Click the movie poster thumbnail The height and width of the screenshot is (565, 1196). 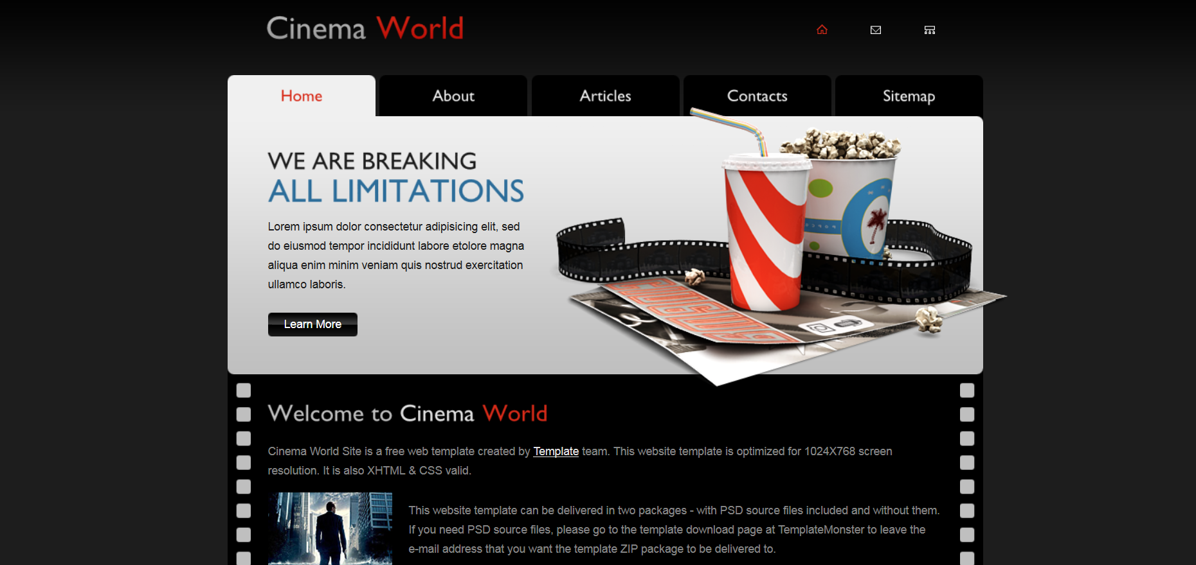point(330,528)
